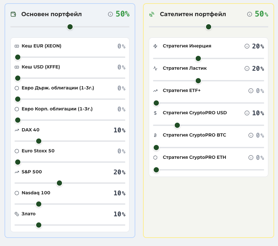Open info icon for Стратегия Ластик
This screenshot has height=246, width=278.
[247, 68]
